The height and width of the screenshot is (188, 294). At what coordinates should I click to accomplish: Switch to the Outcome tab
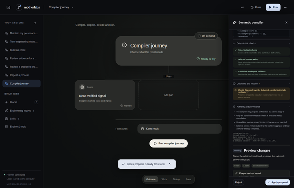click(151, 179)
